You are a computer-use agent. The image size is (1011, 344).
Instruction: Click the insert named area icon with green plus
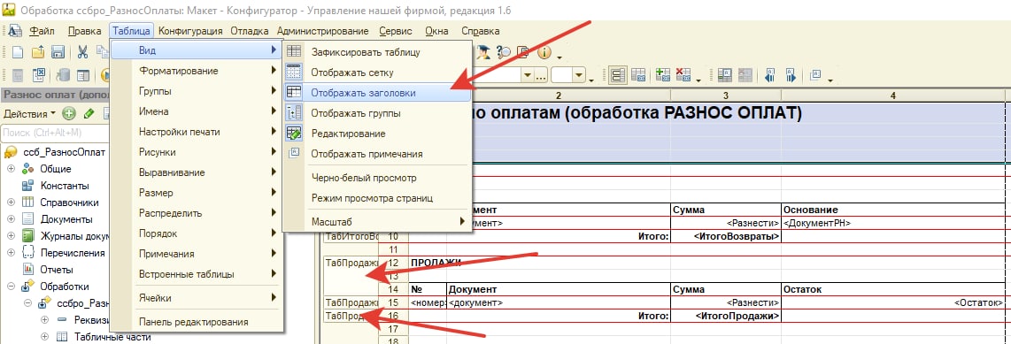663,75
